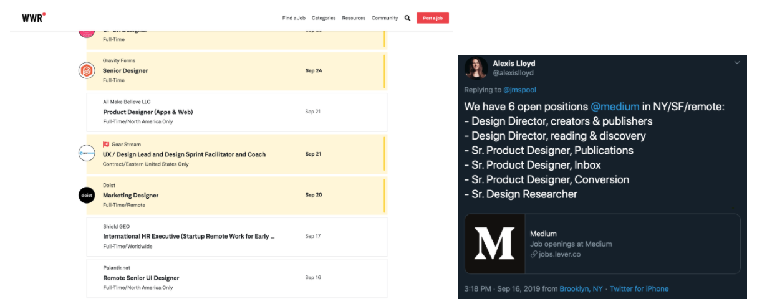The image size is (757, 304).
Task: Click 'Sr. Product Designer, Inbox' tweet line
Action: click(x=533, y=165)
